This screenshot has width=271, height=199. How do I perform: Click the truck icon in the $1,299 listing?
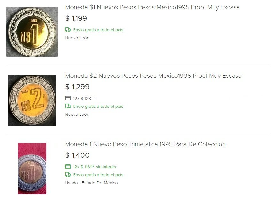[68, 106]
